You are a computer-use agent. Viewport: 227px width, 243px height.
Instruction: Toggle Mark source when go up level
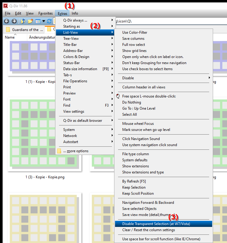point(163,130)
